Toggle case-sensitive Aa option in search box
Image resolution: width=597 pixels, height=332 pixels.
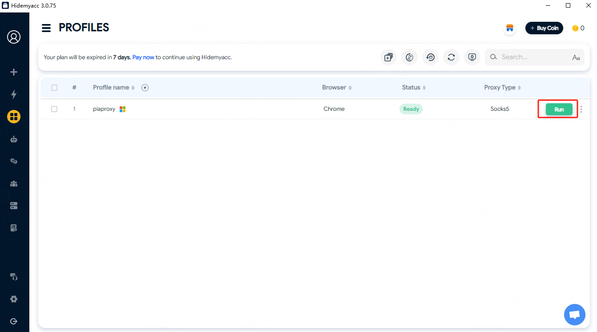[x=576, y=57]
